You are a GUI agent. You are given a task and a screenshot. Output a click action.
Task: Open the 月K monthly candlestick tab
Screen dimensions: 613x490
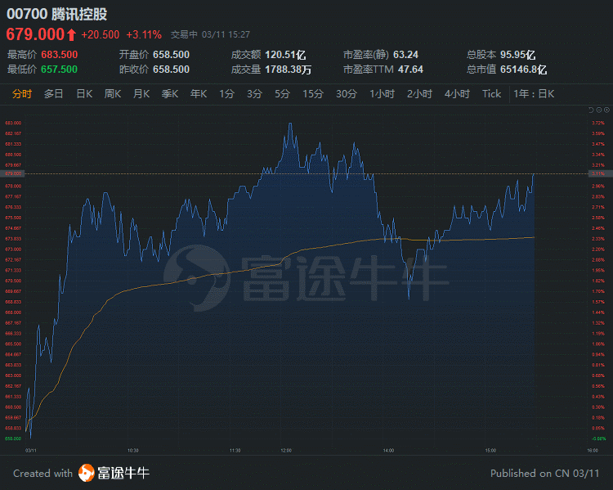tap(141, 94)
